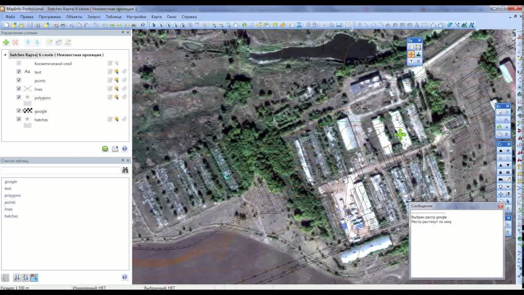Open main toolbar Help question-mark icon
The width and height of the screenshot is (524, 295).
[x=142, y=25]
